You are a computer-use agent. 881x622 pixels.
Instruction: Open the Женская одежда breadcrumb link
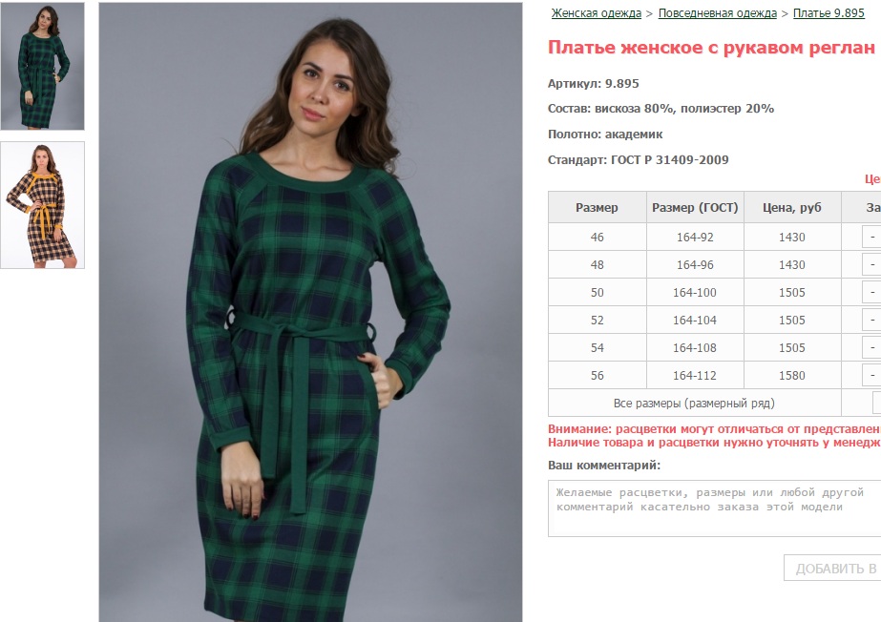597,13
